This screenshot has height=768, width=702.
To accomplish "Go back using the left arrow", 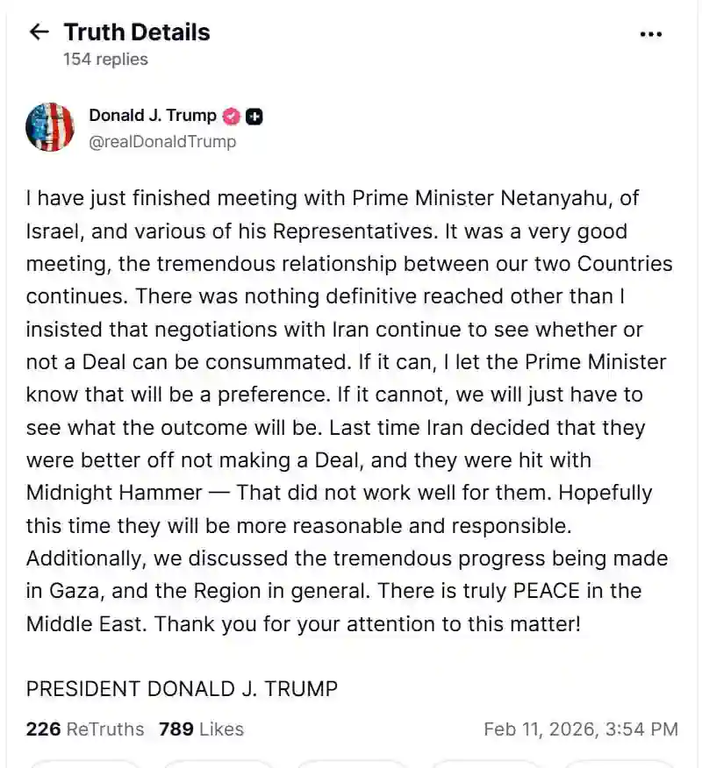I will tap(39, 32).
